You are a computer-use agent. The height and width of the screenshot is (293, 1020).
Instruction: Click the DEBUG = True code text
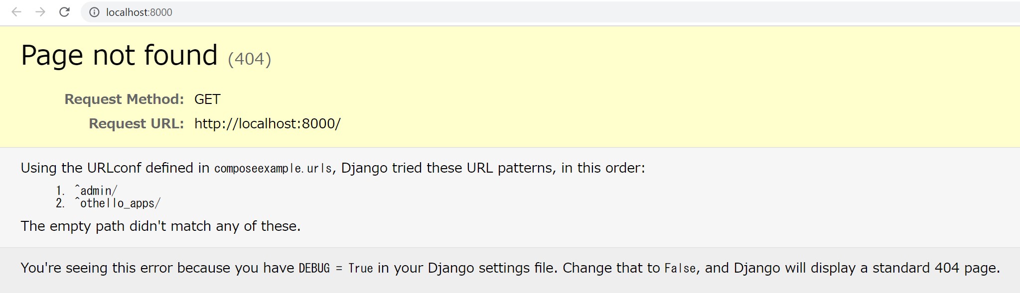335,268
